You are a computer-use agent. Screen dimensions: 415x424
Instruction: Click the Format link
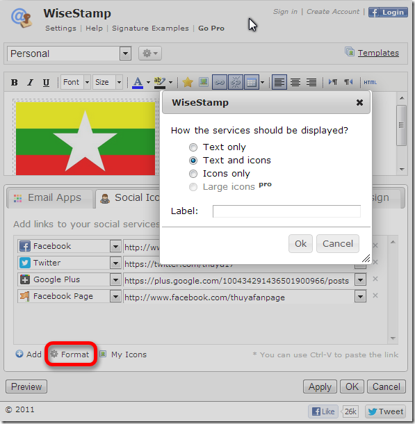coord(70,354)
